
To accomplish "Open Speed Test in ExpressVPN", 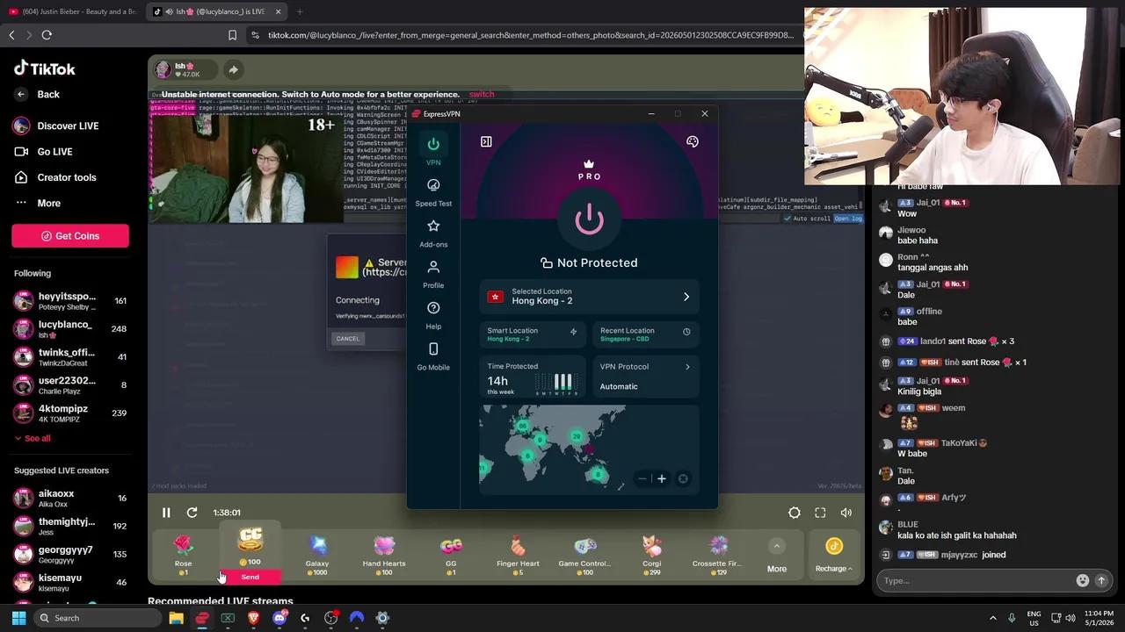I will coord(433,191).
